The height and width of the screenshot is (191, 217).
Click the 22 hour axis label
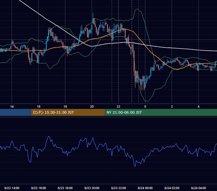(118, 107)
